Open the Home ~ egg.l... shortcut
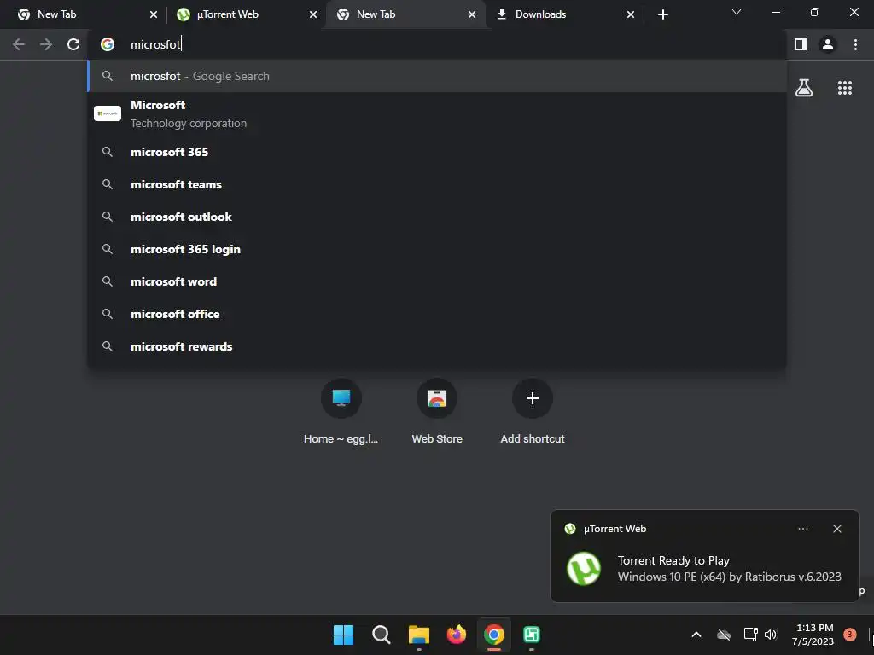This screenshot has width=874, height=655. [341, 412]
